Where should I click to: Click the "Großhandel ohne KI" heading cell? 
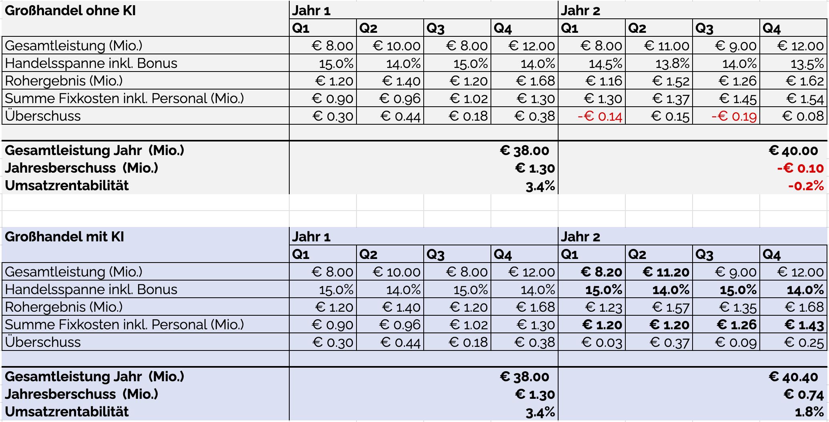point(70,10)
